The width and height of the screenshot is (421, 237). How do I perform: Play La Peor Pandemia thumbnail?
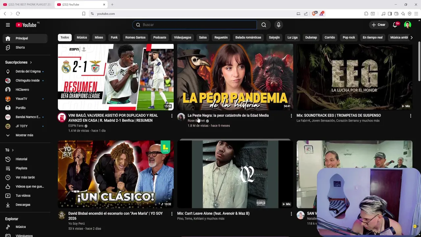(235, 77)
